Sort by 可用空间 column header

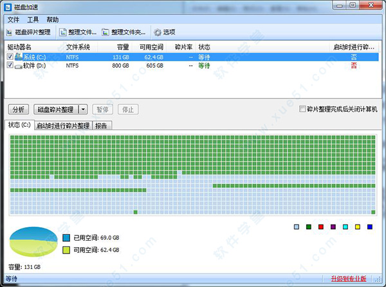(151, 47)
